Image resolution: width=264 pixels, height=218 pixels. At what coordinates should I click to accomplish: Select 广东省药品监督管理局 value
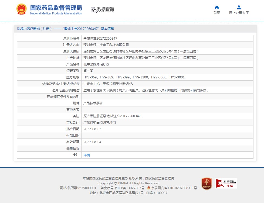click(100, 123)
